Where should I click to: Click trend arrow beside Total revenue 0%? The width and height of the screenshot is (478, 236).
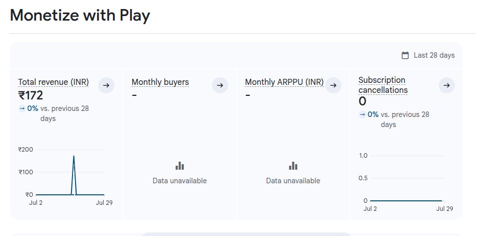22,108
